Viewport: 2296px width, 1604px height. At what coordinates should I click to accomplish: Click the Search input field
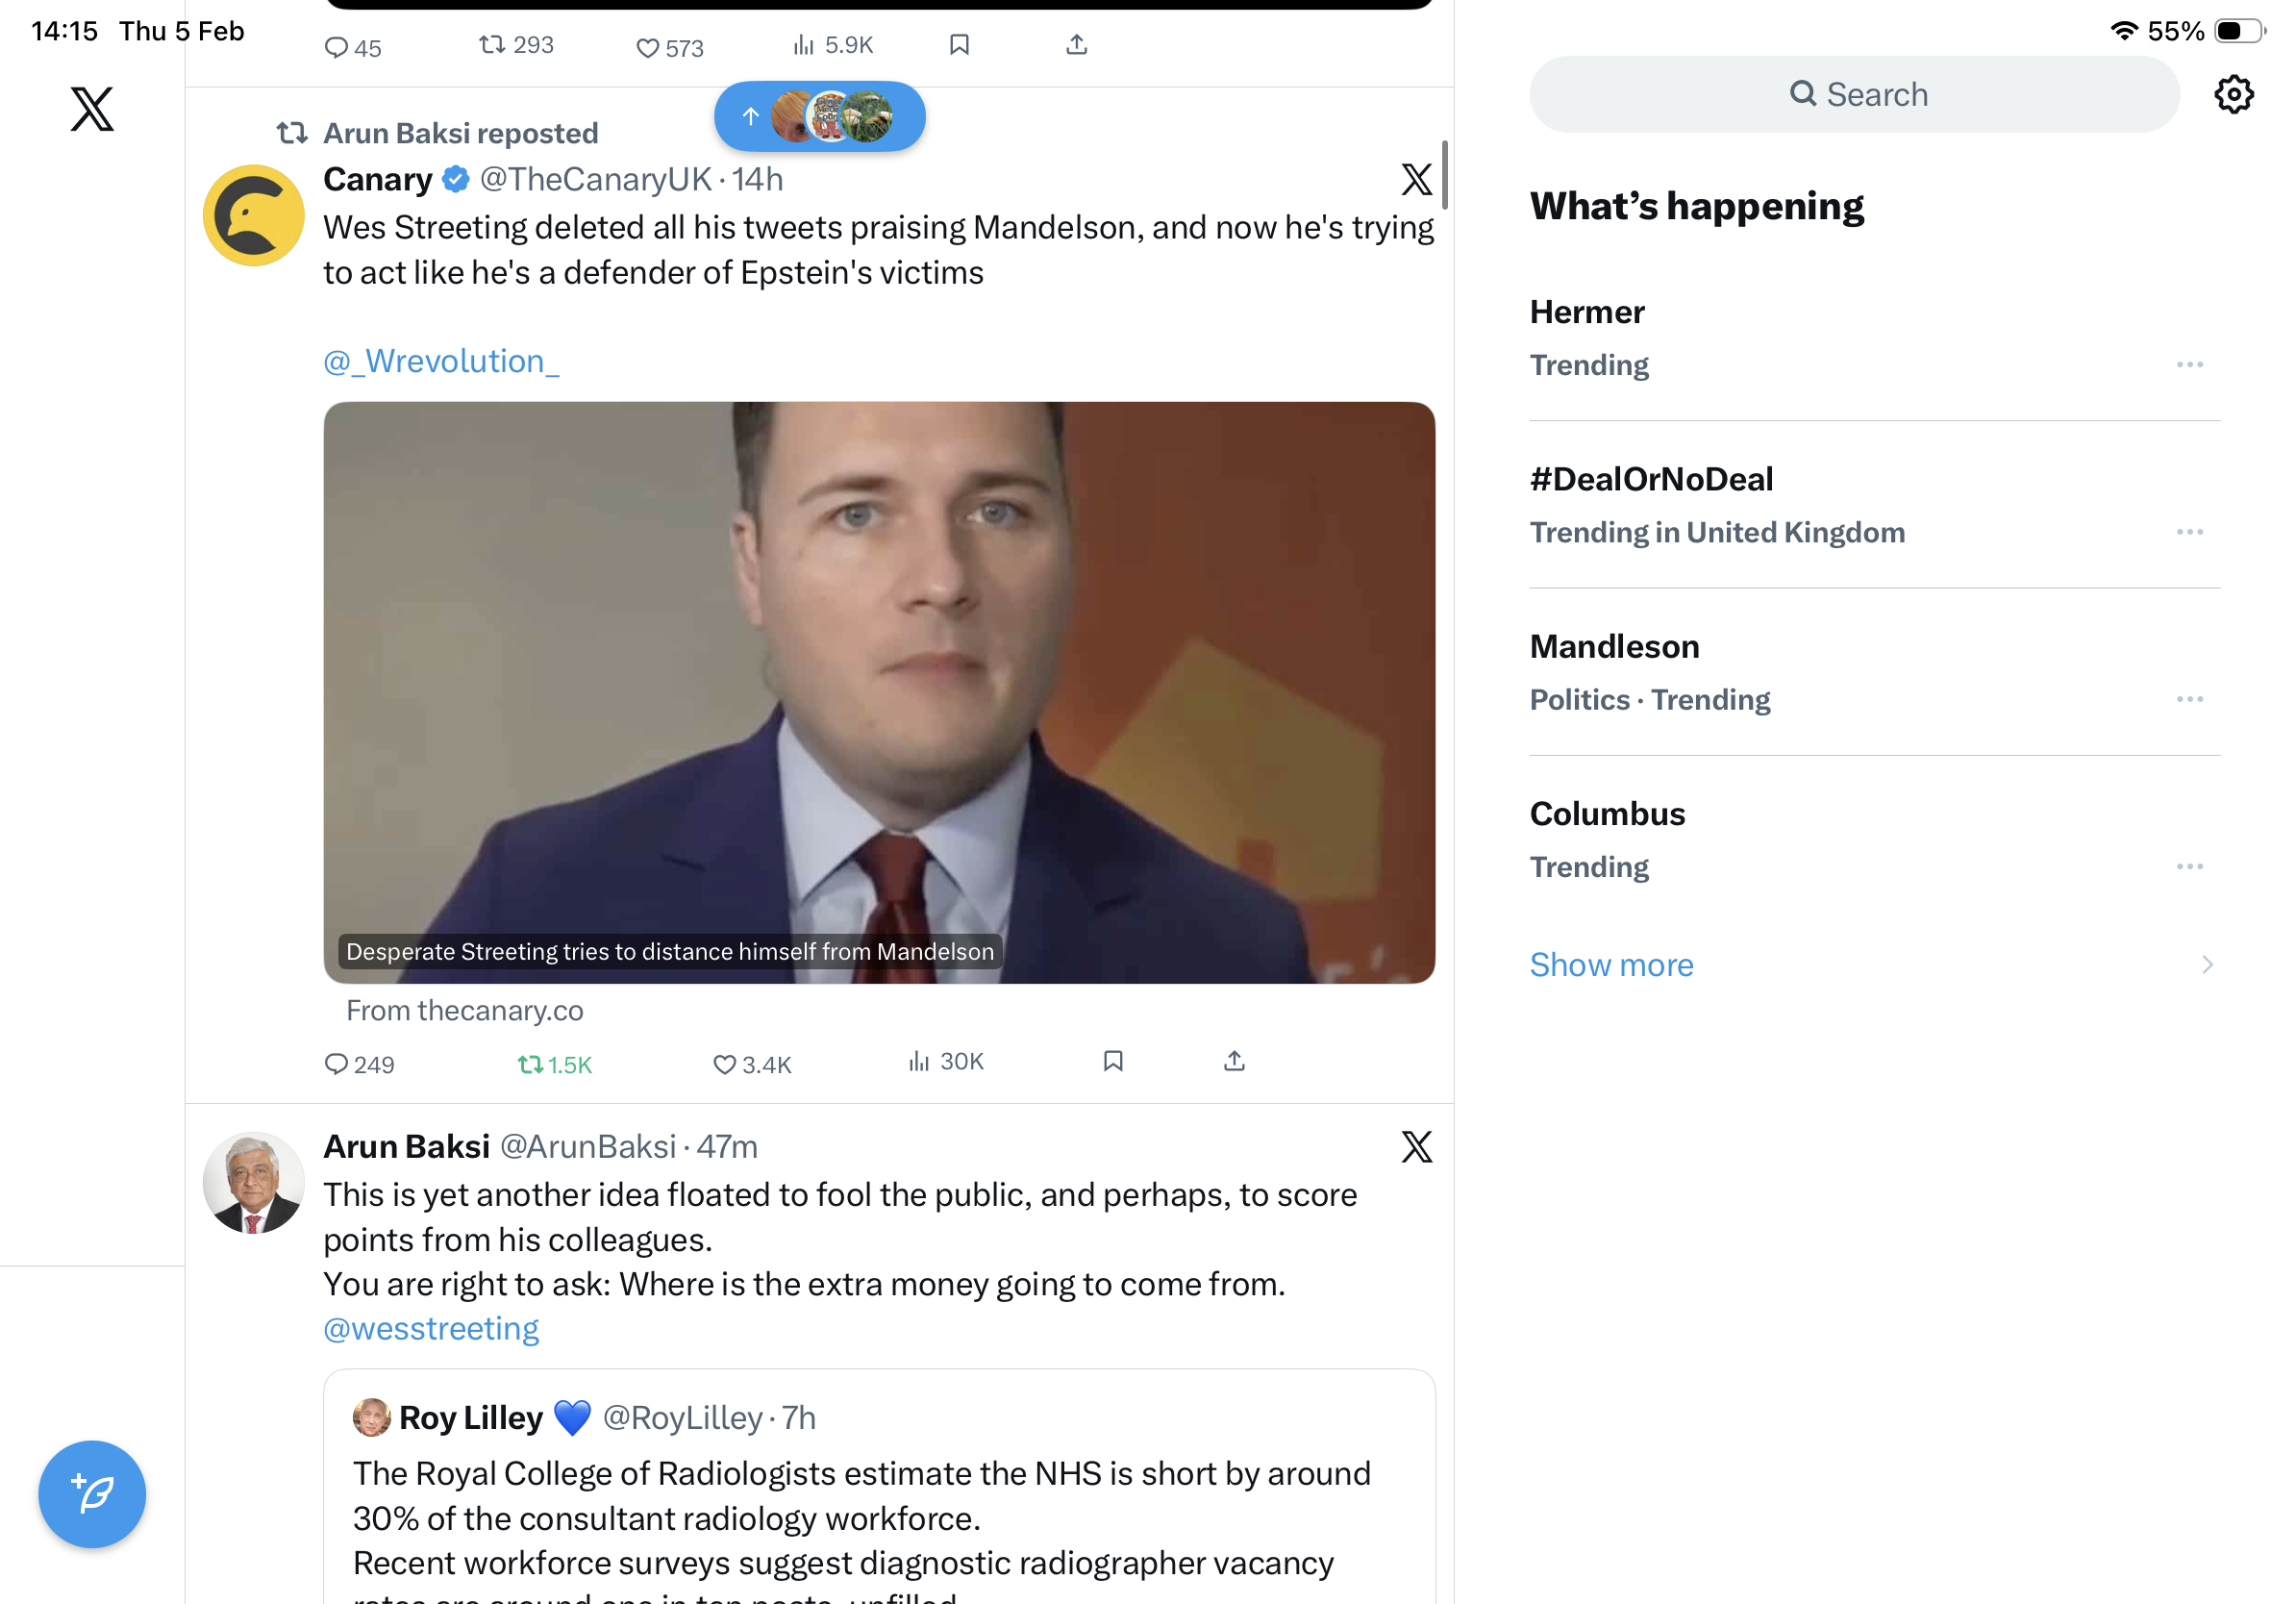(x=1855, y=95)
